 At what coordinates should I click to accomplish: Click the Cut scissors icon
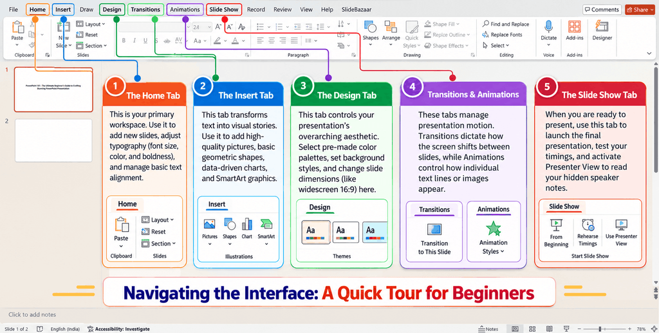point(32,24)
